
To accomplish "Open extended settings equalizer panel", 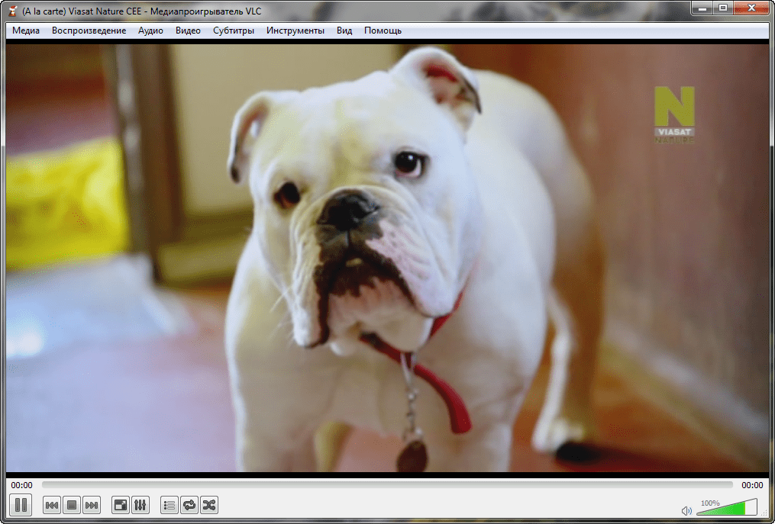I will coord(140,505).
